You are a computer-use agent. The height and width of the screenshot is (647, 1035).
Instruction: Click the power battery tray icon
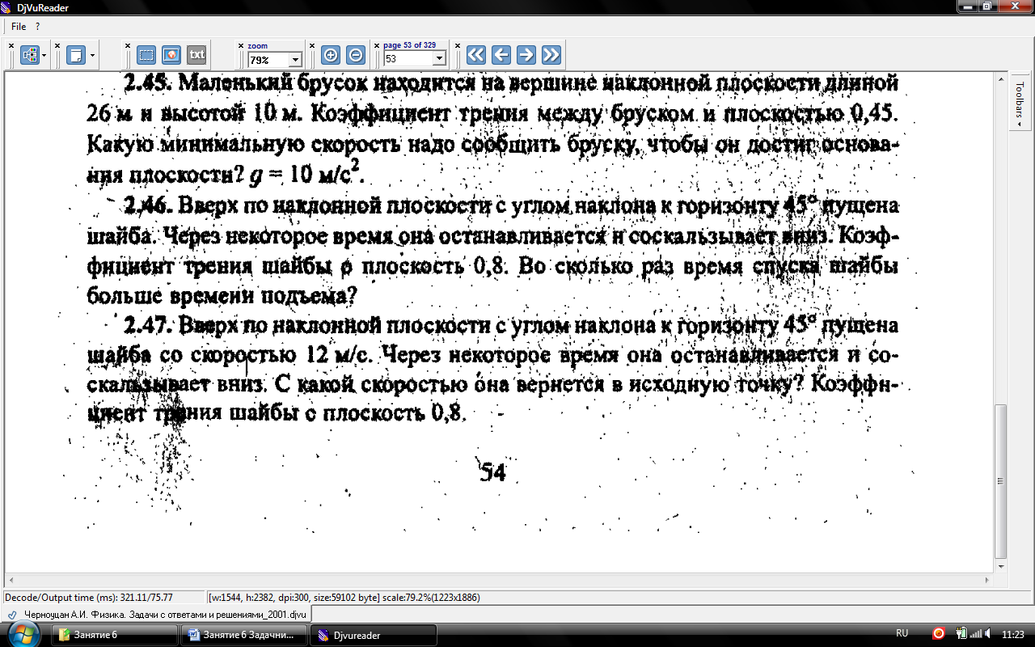pos(961,633)
